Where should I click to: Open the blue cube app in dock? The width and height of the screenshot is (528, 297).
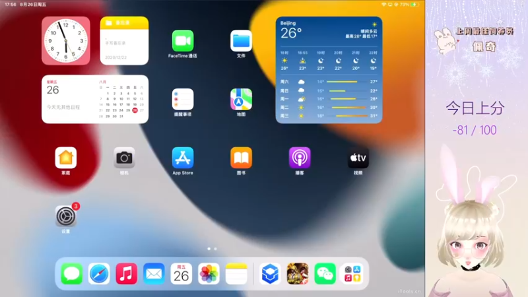pyautogui.click(x=270, y=273)
